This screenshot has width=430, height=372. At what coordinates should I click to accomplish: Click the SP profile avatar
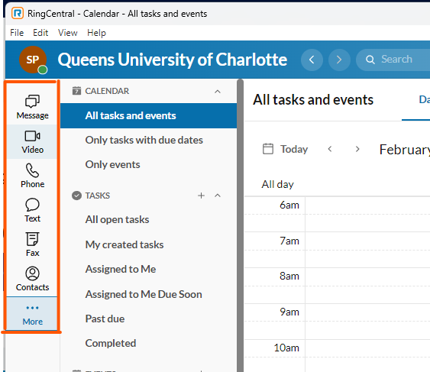click(33, 60)
